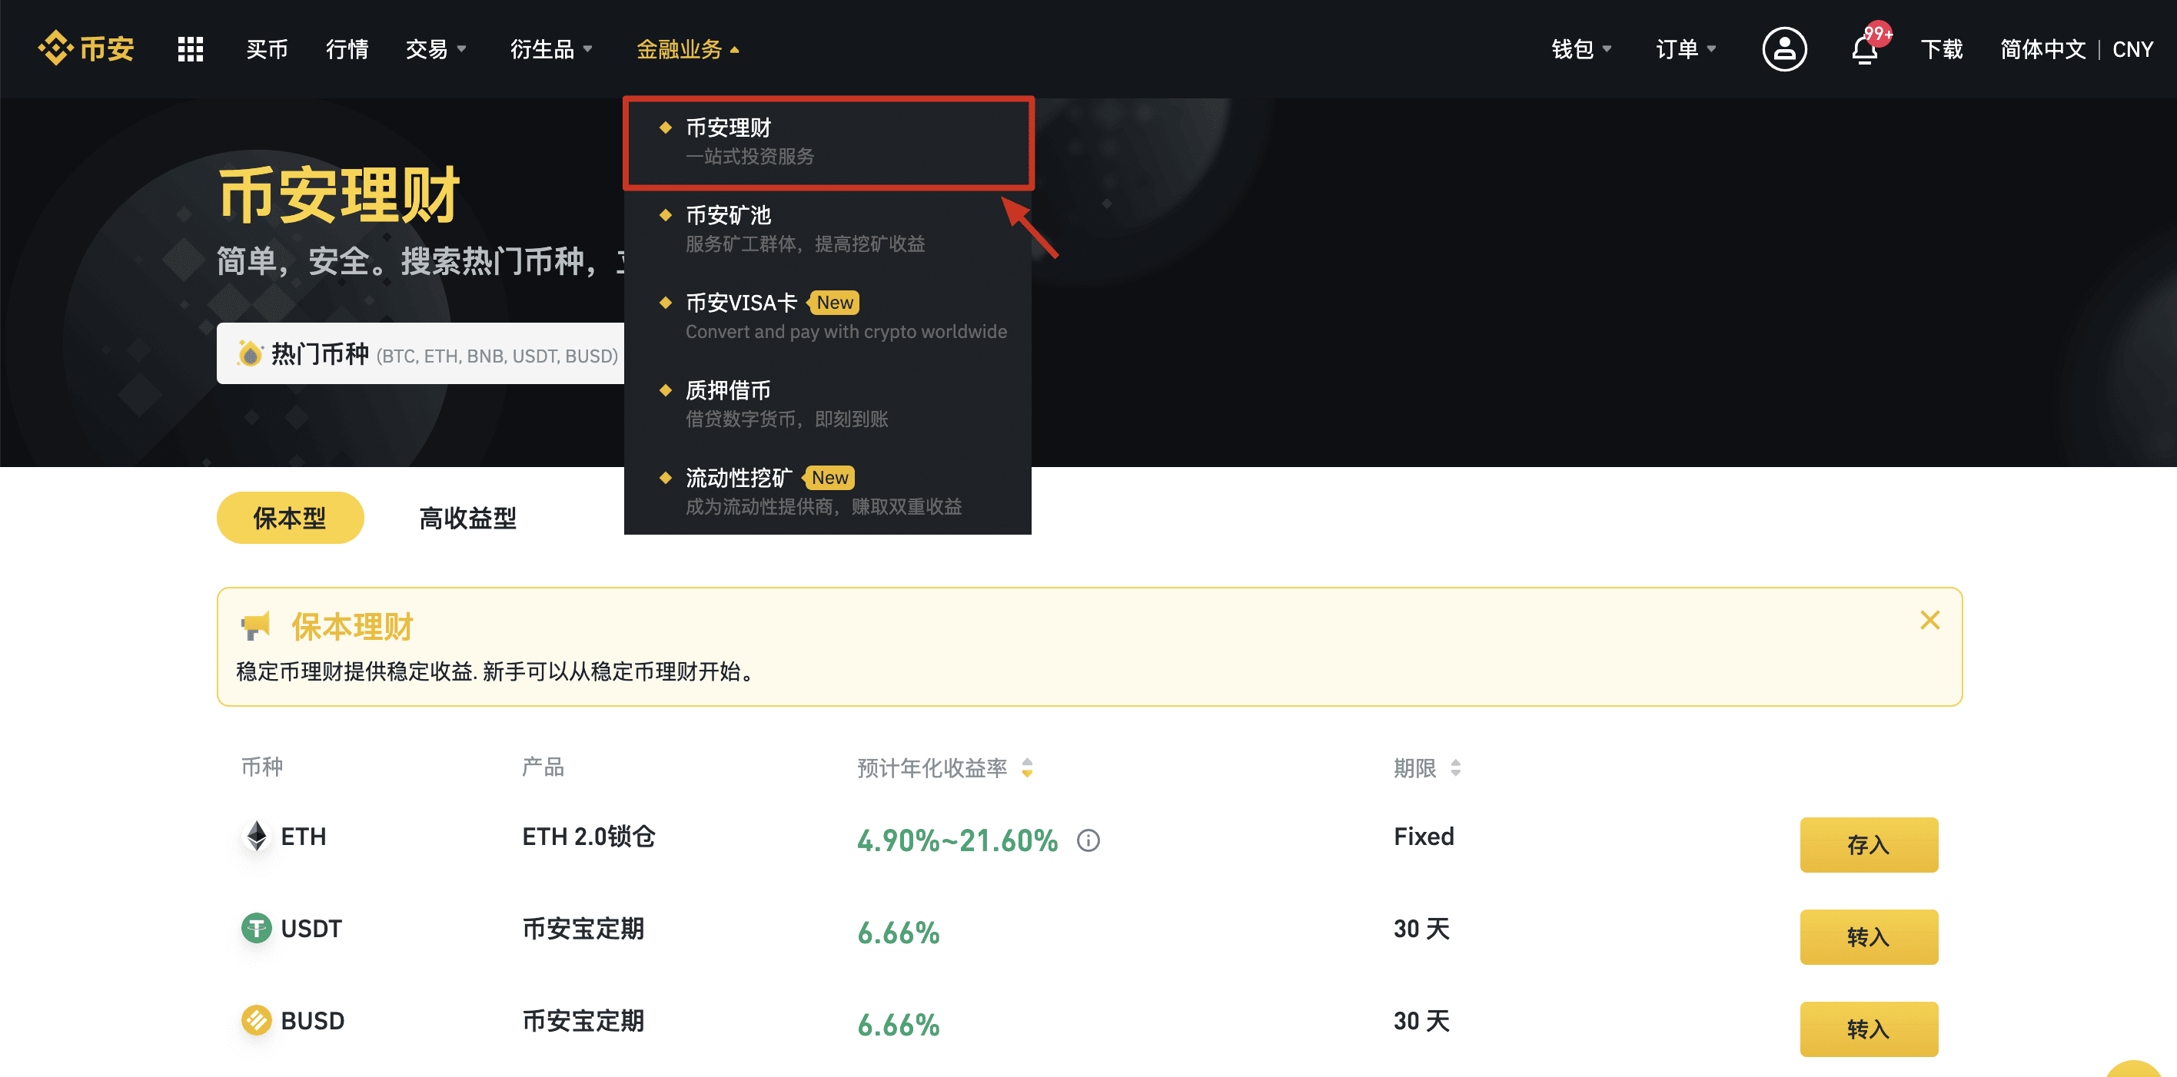Close the 保本理财 notice banner
Viewport: 2177px width, 1077px height.
1929,620
